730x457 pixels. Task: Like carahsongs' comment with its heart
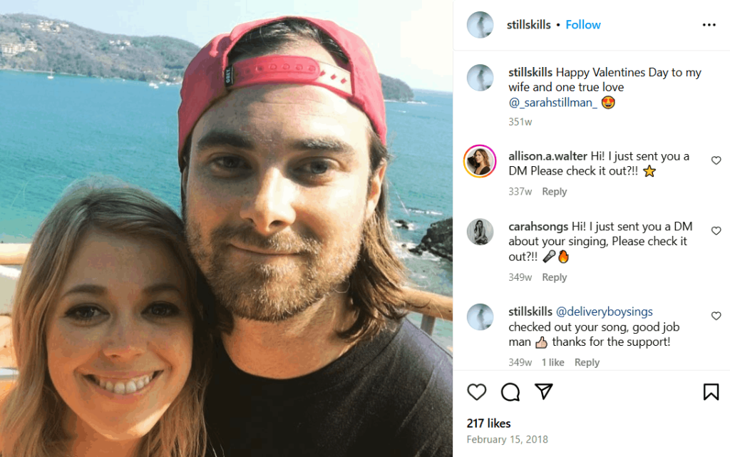(x=716, y=231)
